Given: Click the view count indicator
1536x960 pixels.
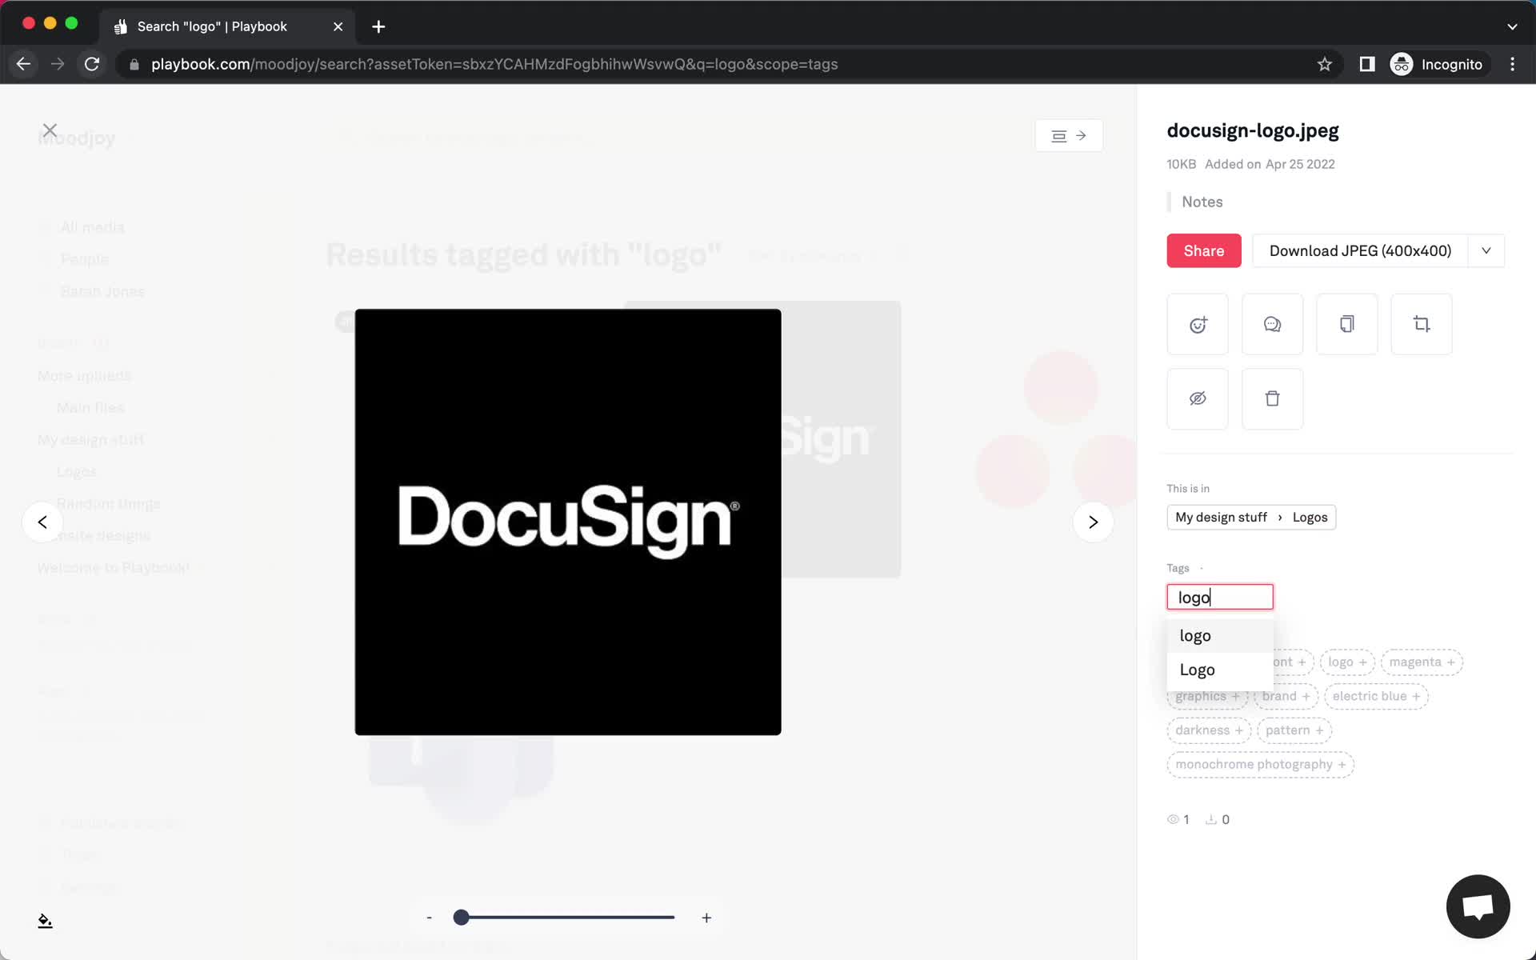Looking at the screenshot, I should click(1178, 819).
